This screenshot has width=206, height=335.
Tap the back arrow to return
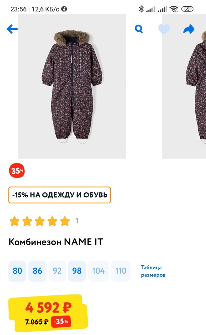[x=12, y=29]
